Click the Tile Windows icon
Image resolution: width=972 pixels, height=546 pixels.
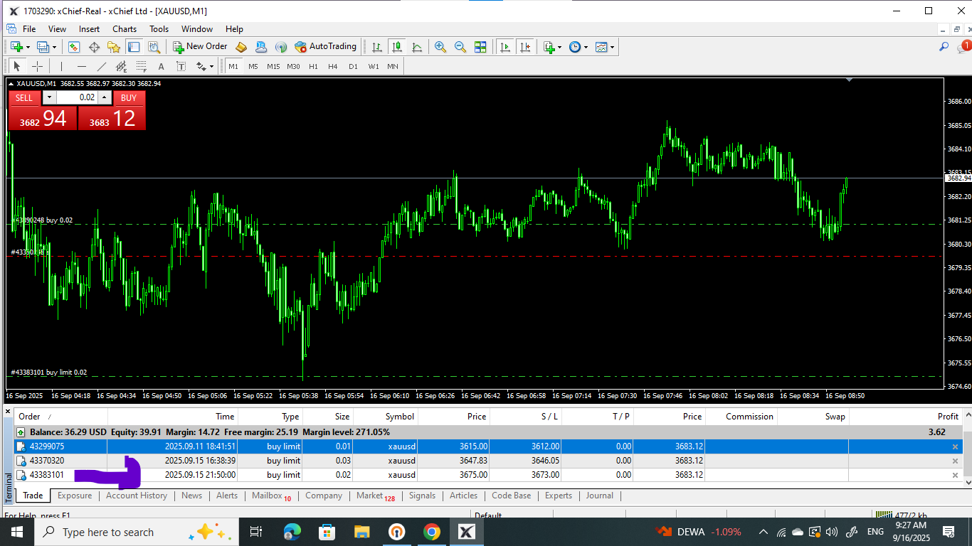click(x=480, y=47)
